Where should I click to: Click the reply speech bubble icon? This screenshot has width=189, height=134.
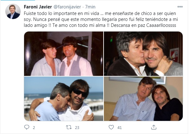pyautogui.click(x=27, y=127)
